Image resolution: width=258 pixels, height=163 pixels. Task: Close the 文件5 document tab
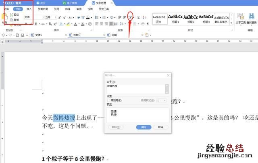pyautogui.click(x=66, y=35)
